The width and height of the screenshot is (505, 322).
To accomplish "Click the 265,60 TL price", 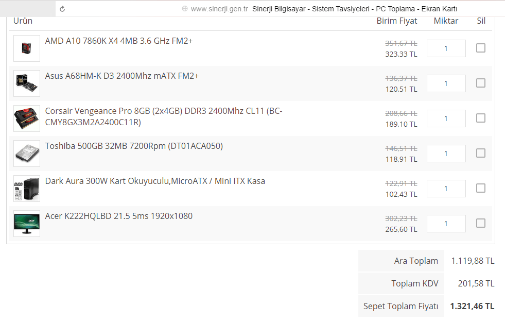I will (402, 229).
